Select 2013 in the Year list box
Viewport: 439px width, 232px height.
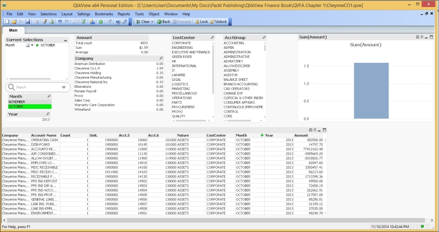pyautogui.click(x=28, y=120)
